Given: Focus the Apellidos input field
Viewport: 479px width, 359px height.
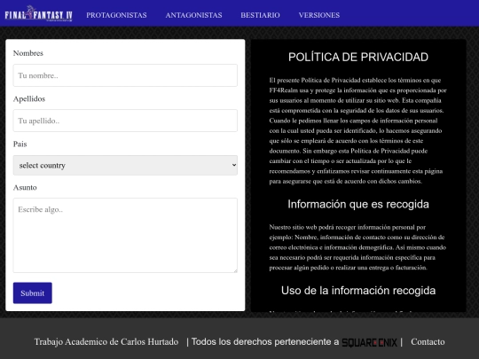Looking at the screenshot, I should coord(125,121).
